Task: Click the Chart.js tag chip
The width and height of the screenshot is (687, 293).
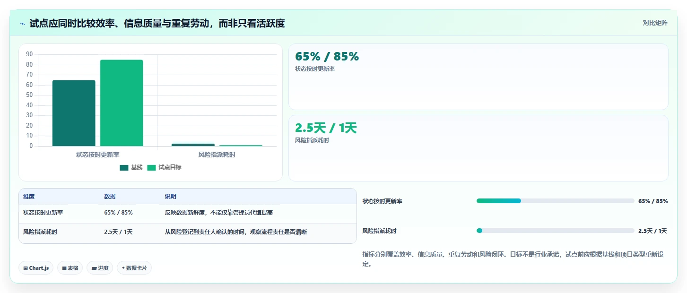Action: click(x=36, y=268)
